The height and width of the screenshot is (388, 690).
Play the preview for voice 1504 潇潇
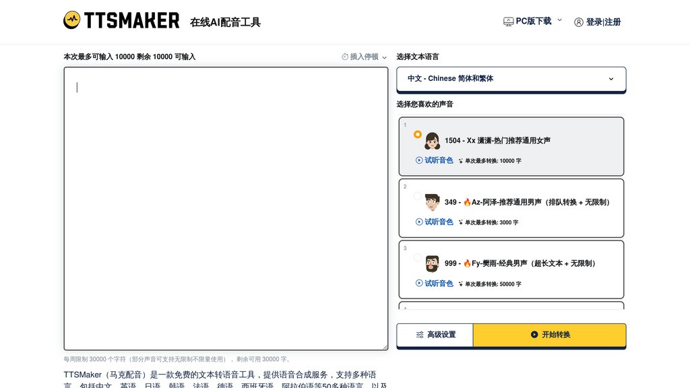[x=419, y=160]
